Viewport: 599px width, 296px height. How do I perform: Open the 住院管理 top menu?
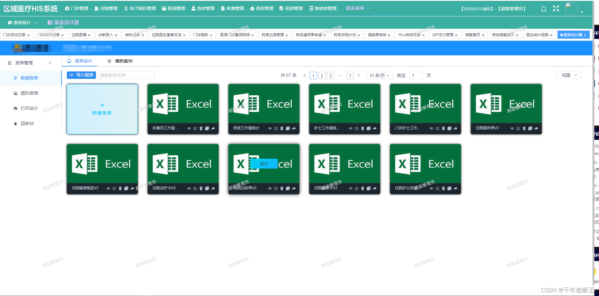point(106,8)
